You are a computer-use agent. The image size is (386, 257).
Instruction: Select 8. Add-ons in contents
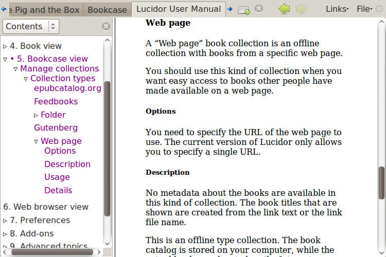pyautogui.click(x=32, y=233)
